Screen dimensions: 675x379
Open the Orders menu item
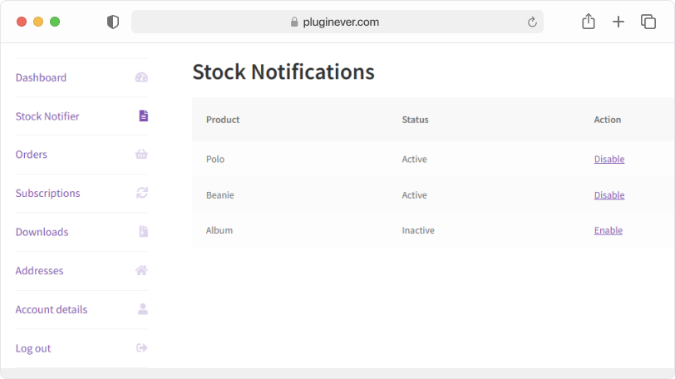pos(31,155)
